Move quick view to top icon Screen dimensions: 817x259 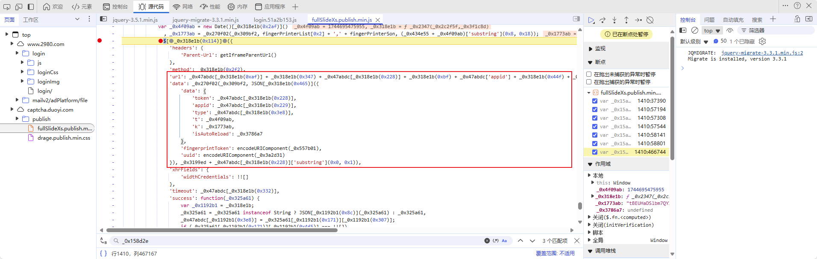[x=797, y=19]
